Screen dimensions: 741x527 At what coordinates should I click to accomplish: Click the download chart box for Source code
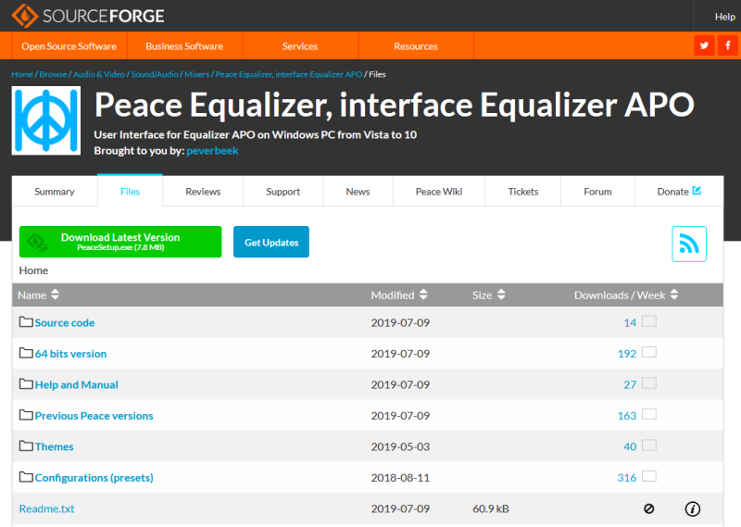(649, 321)
